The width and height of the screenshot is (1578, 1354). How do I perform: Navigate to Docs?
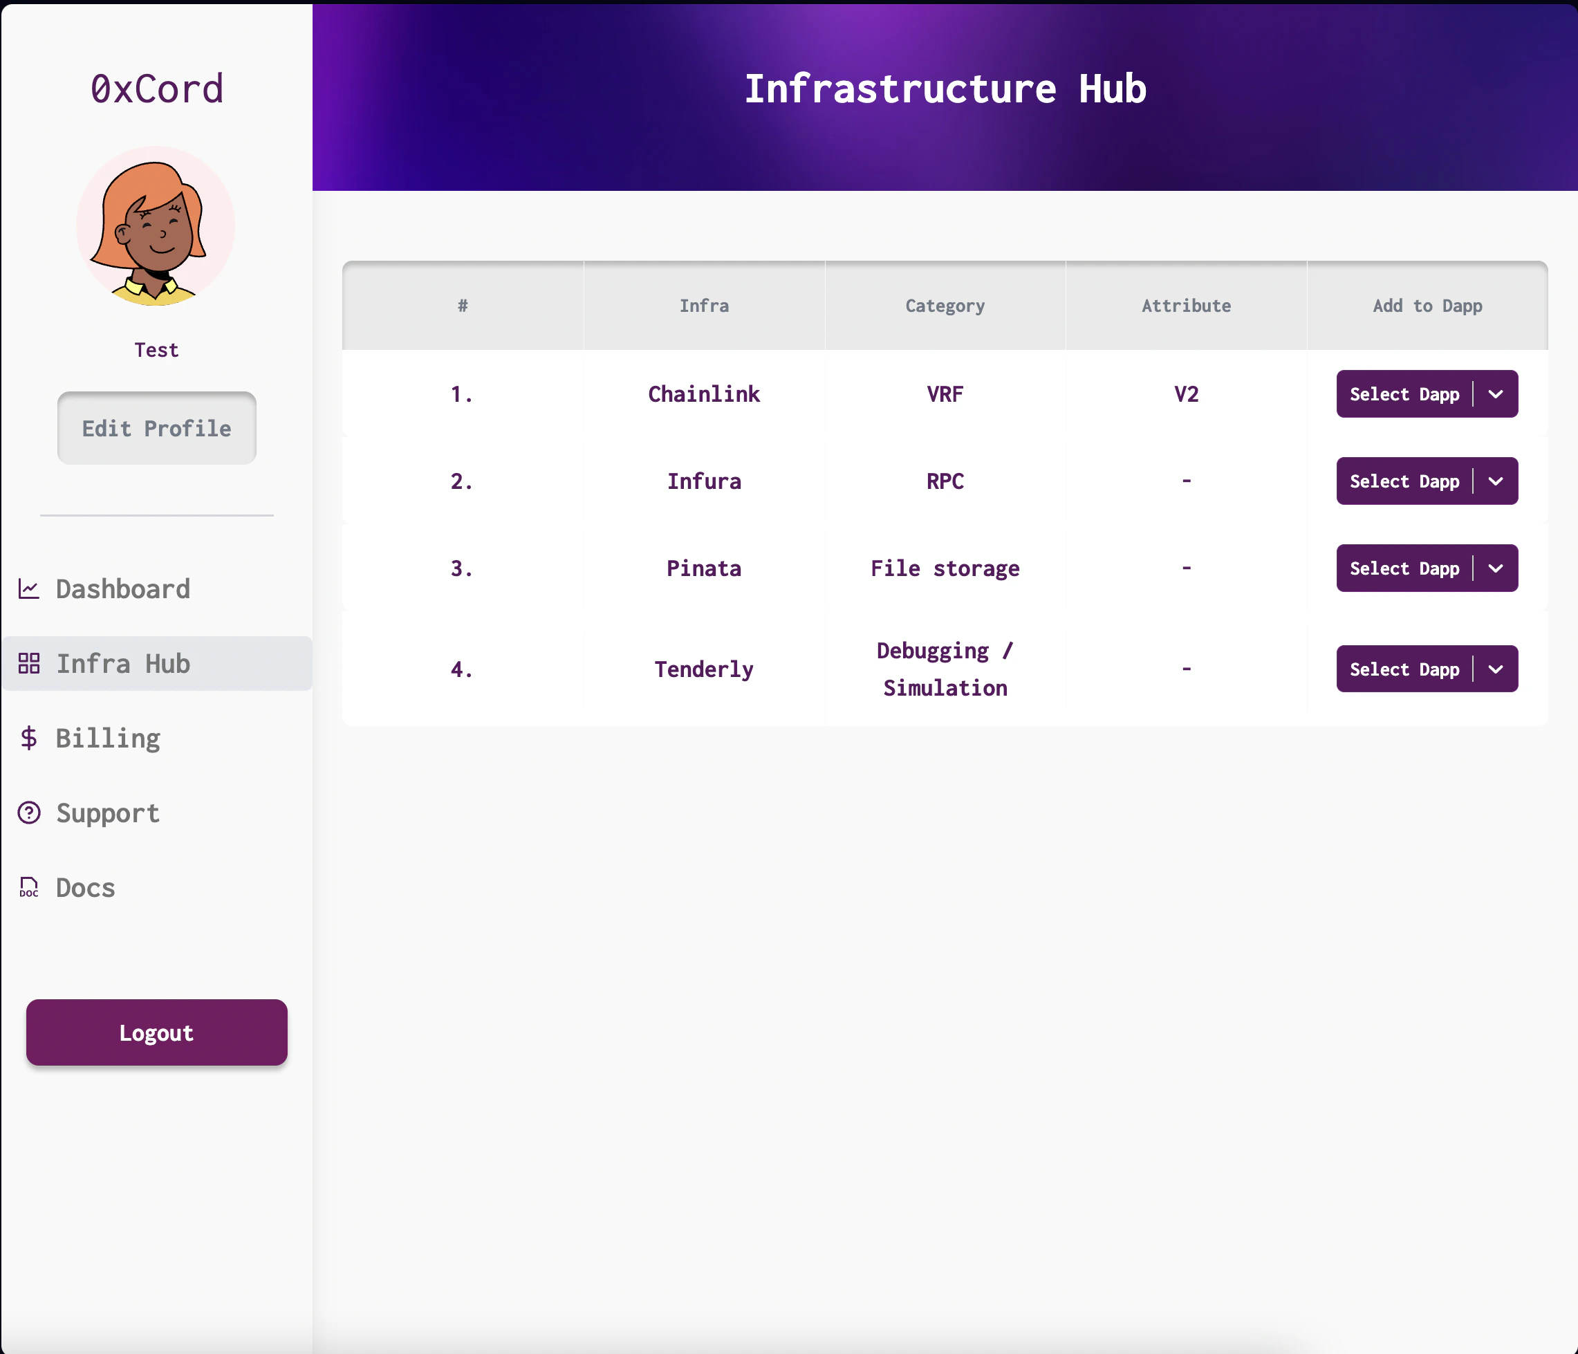click(x=85, y=887)
